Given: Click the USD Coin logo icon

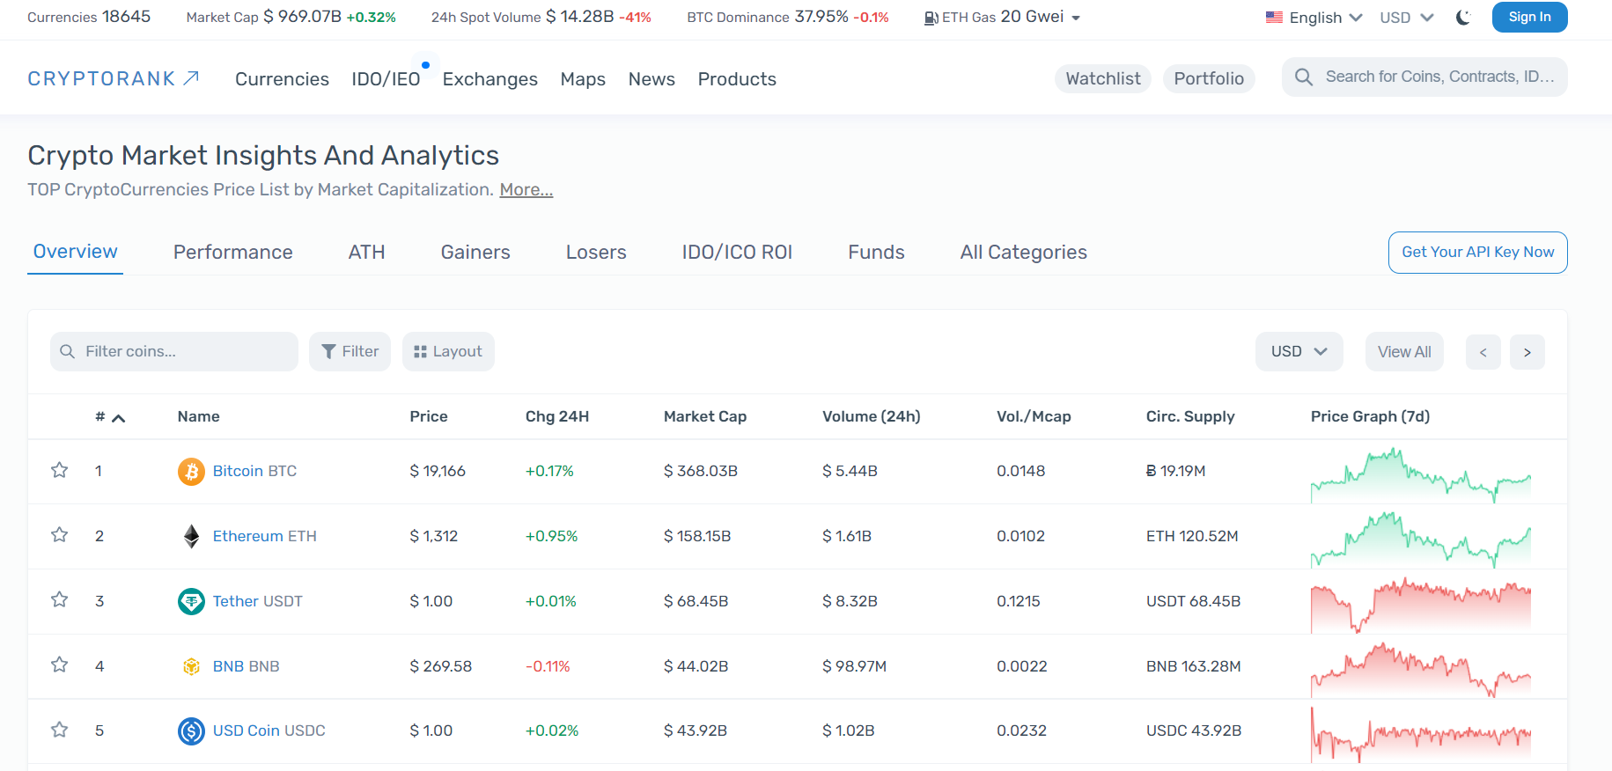Looking at the screenshot, I should (x=191, y=731).
